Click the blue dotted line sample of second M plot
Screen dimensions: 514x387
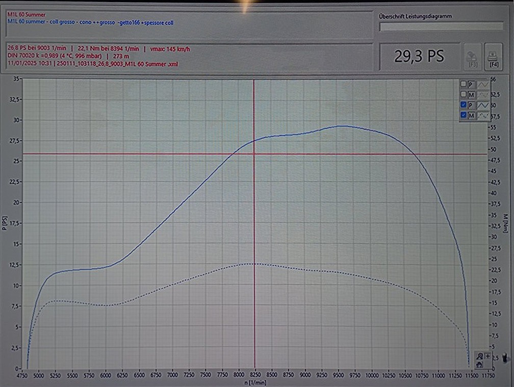click(482, 116)
